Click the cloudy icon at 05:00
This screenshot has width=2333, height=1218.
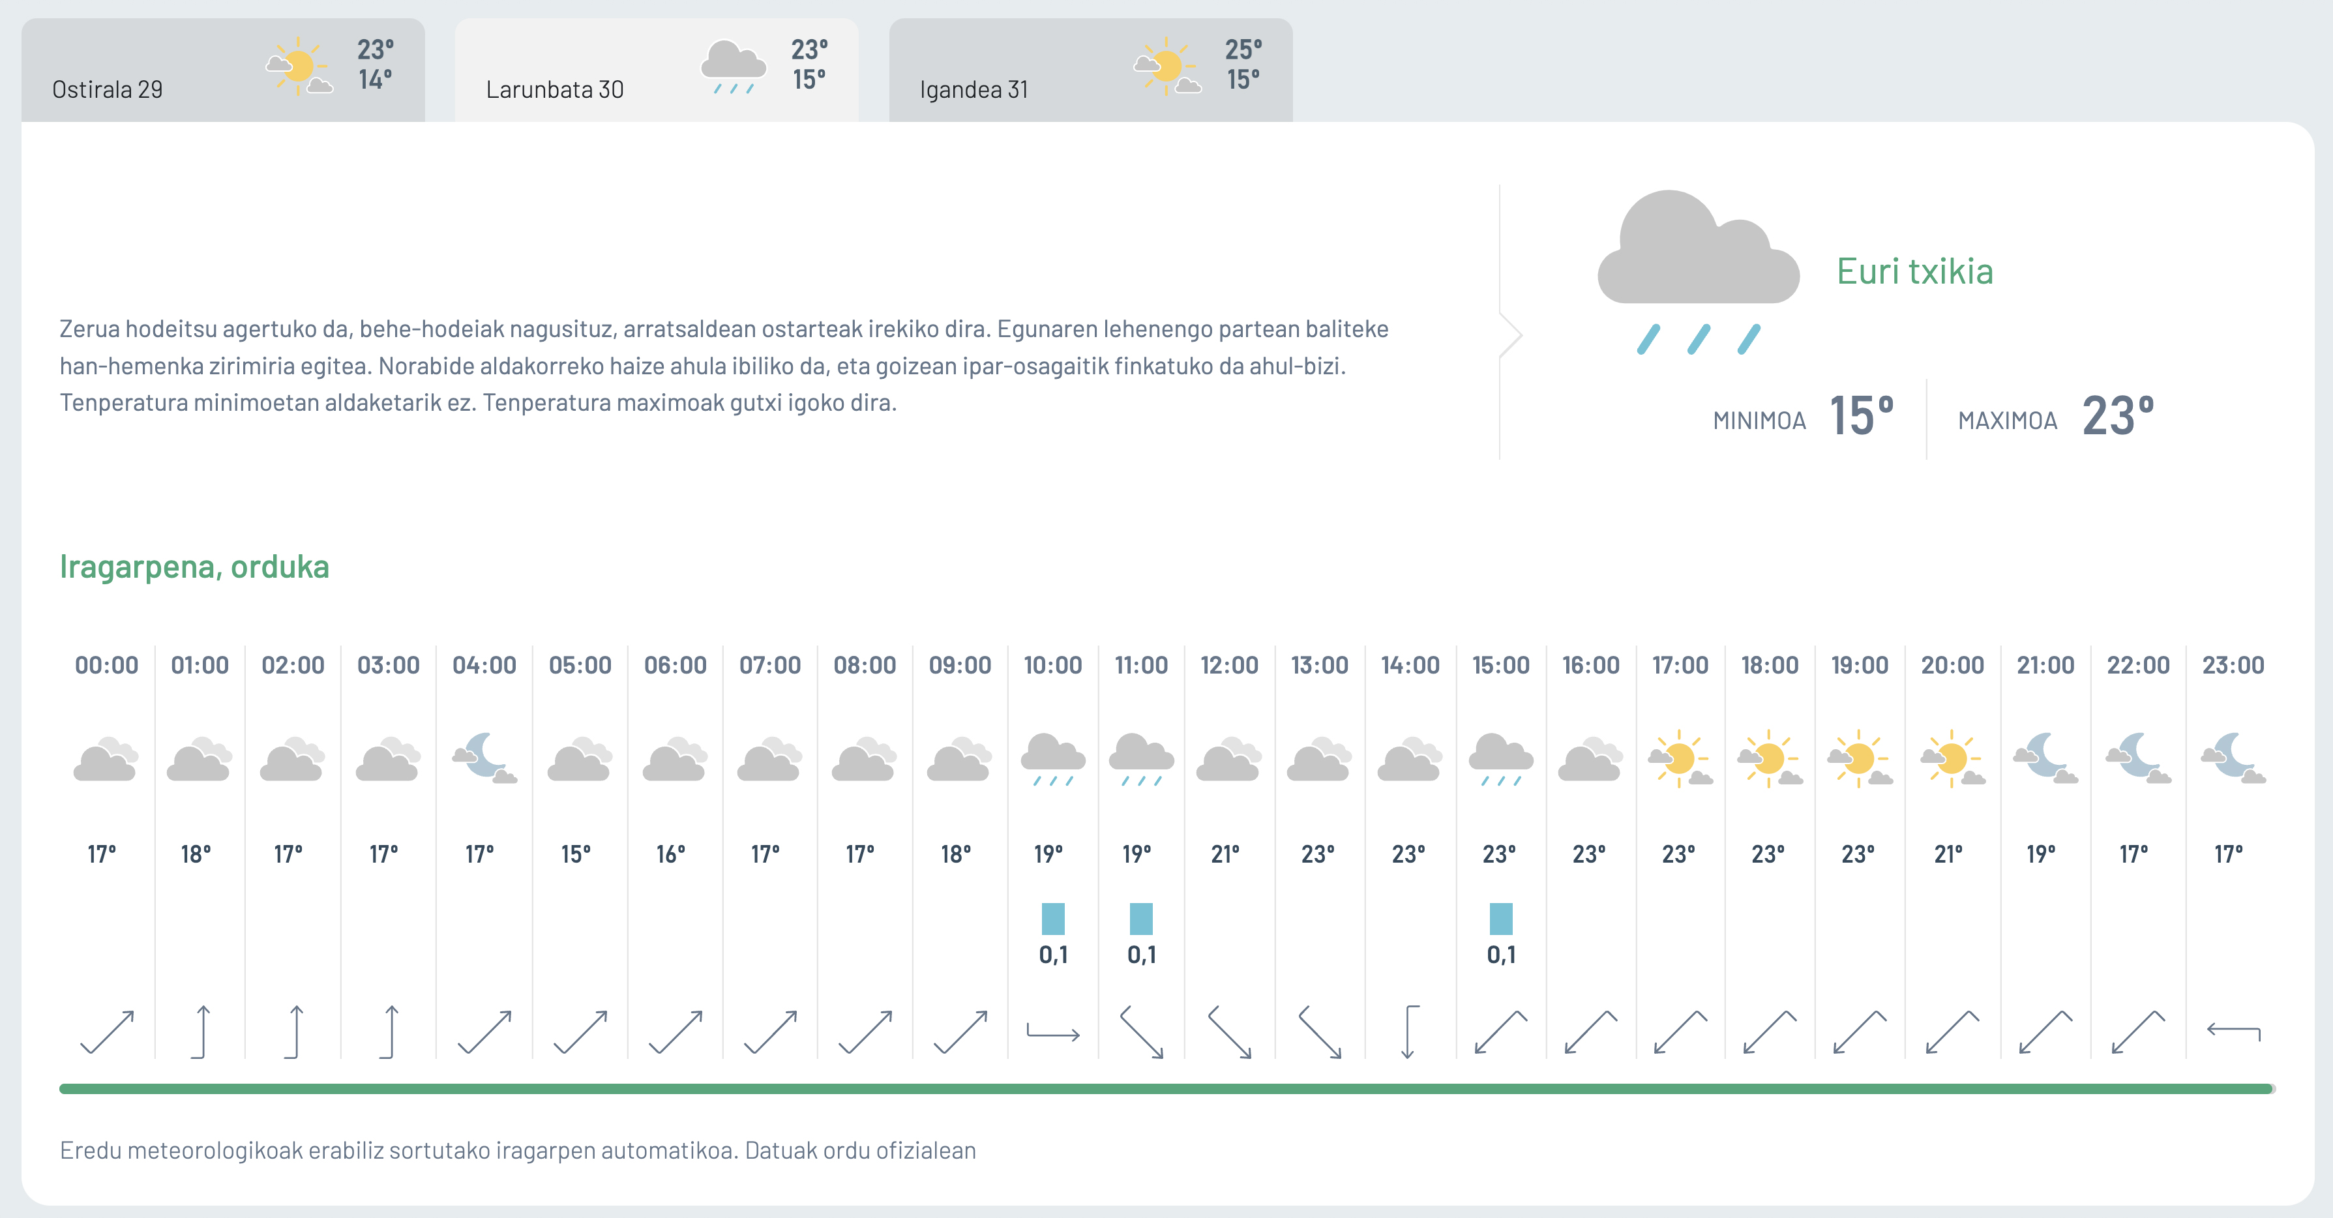coord(580,759)
